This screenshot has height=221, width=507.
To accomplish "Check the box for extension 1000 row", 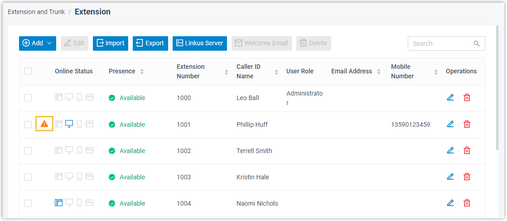I will 28,98.
